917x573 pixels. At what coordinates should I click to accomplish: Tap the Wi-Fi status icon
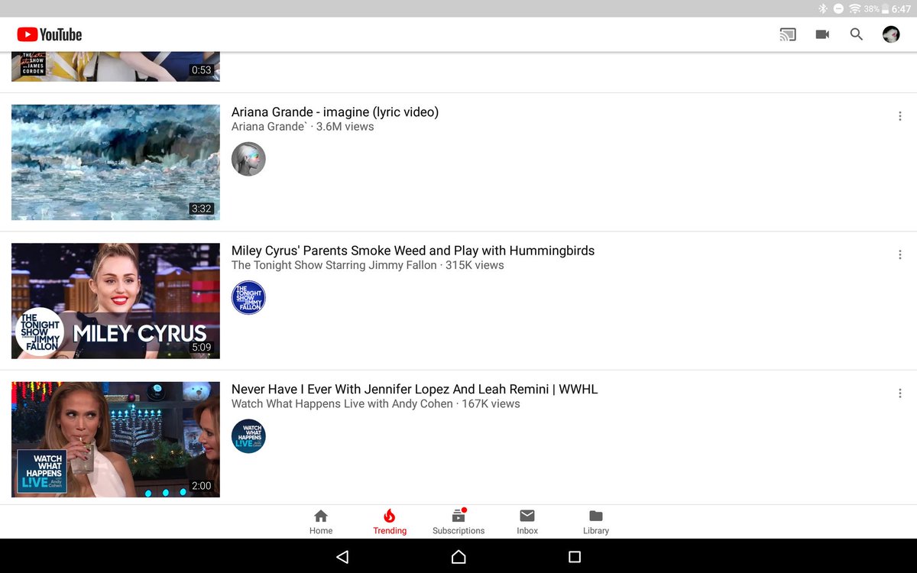[854, 8]
